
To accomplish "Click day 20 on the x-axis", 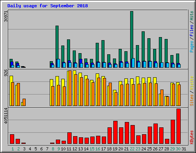I will click(121, 149).
